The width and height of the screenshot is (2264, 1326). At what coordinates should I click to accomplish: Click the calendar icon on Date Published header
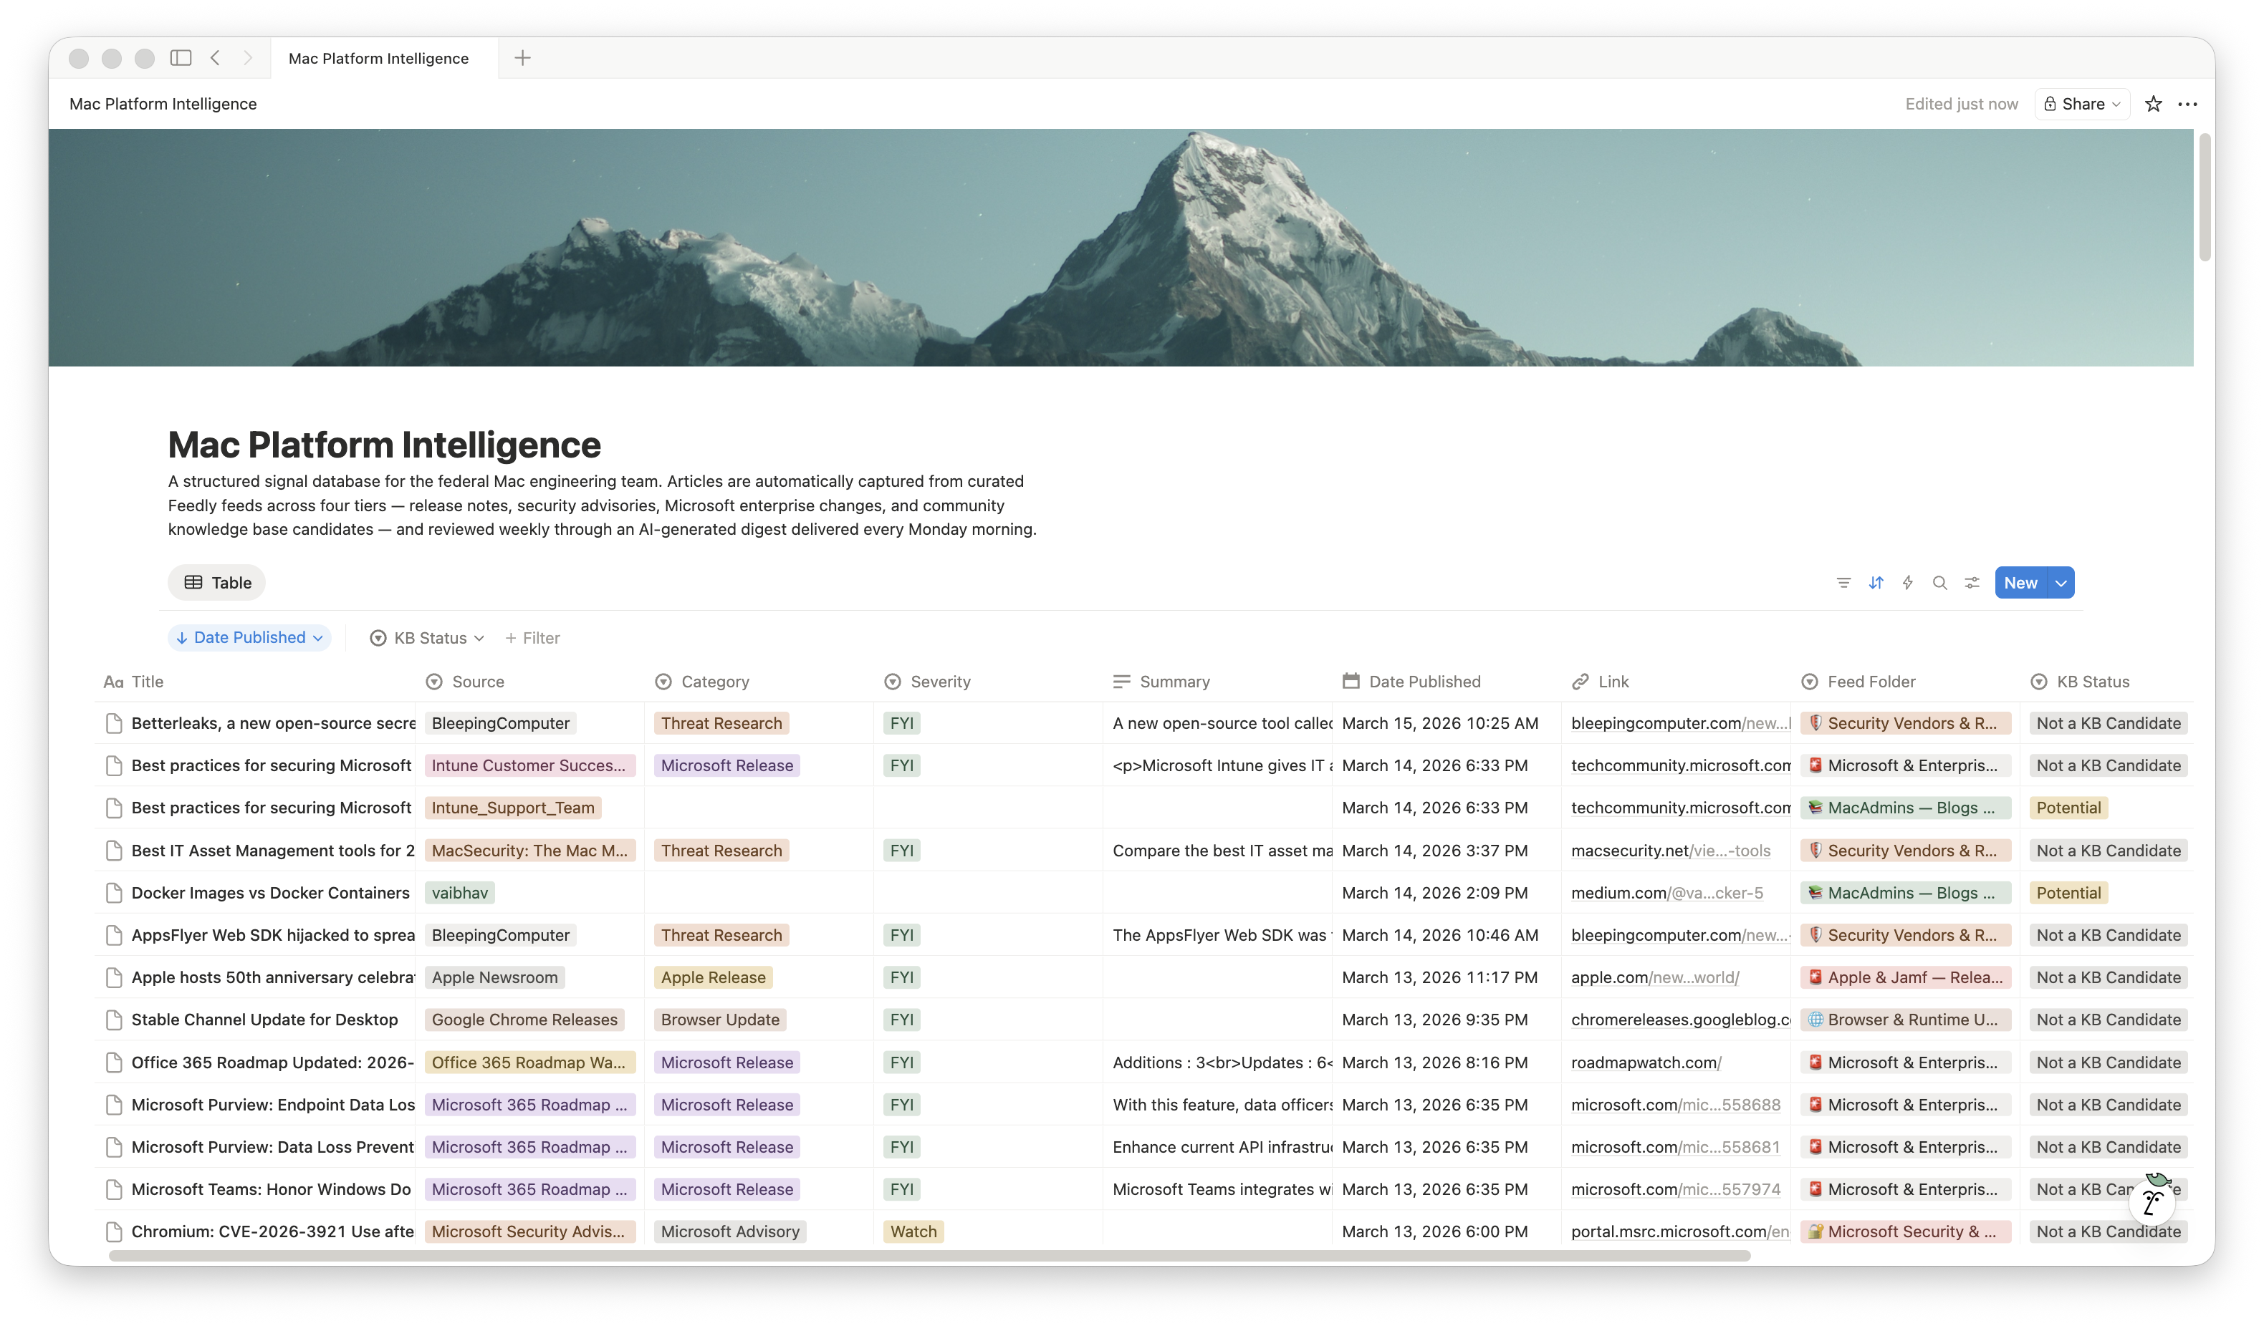point(1351,682)
